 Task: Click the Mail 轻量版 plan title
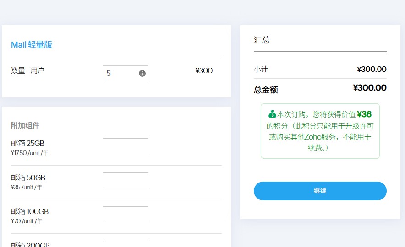32,45
